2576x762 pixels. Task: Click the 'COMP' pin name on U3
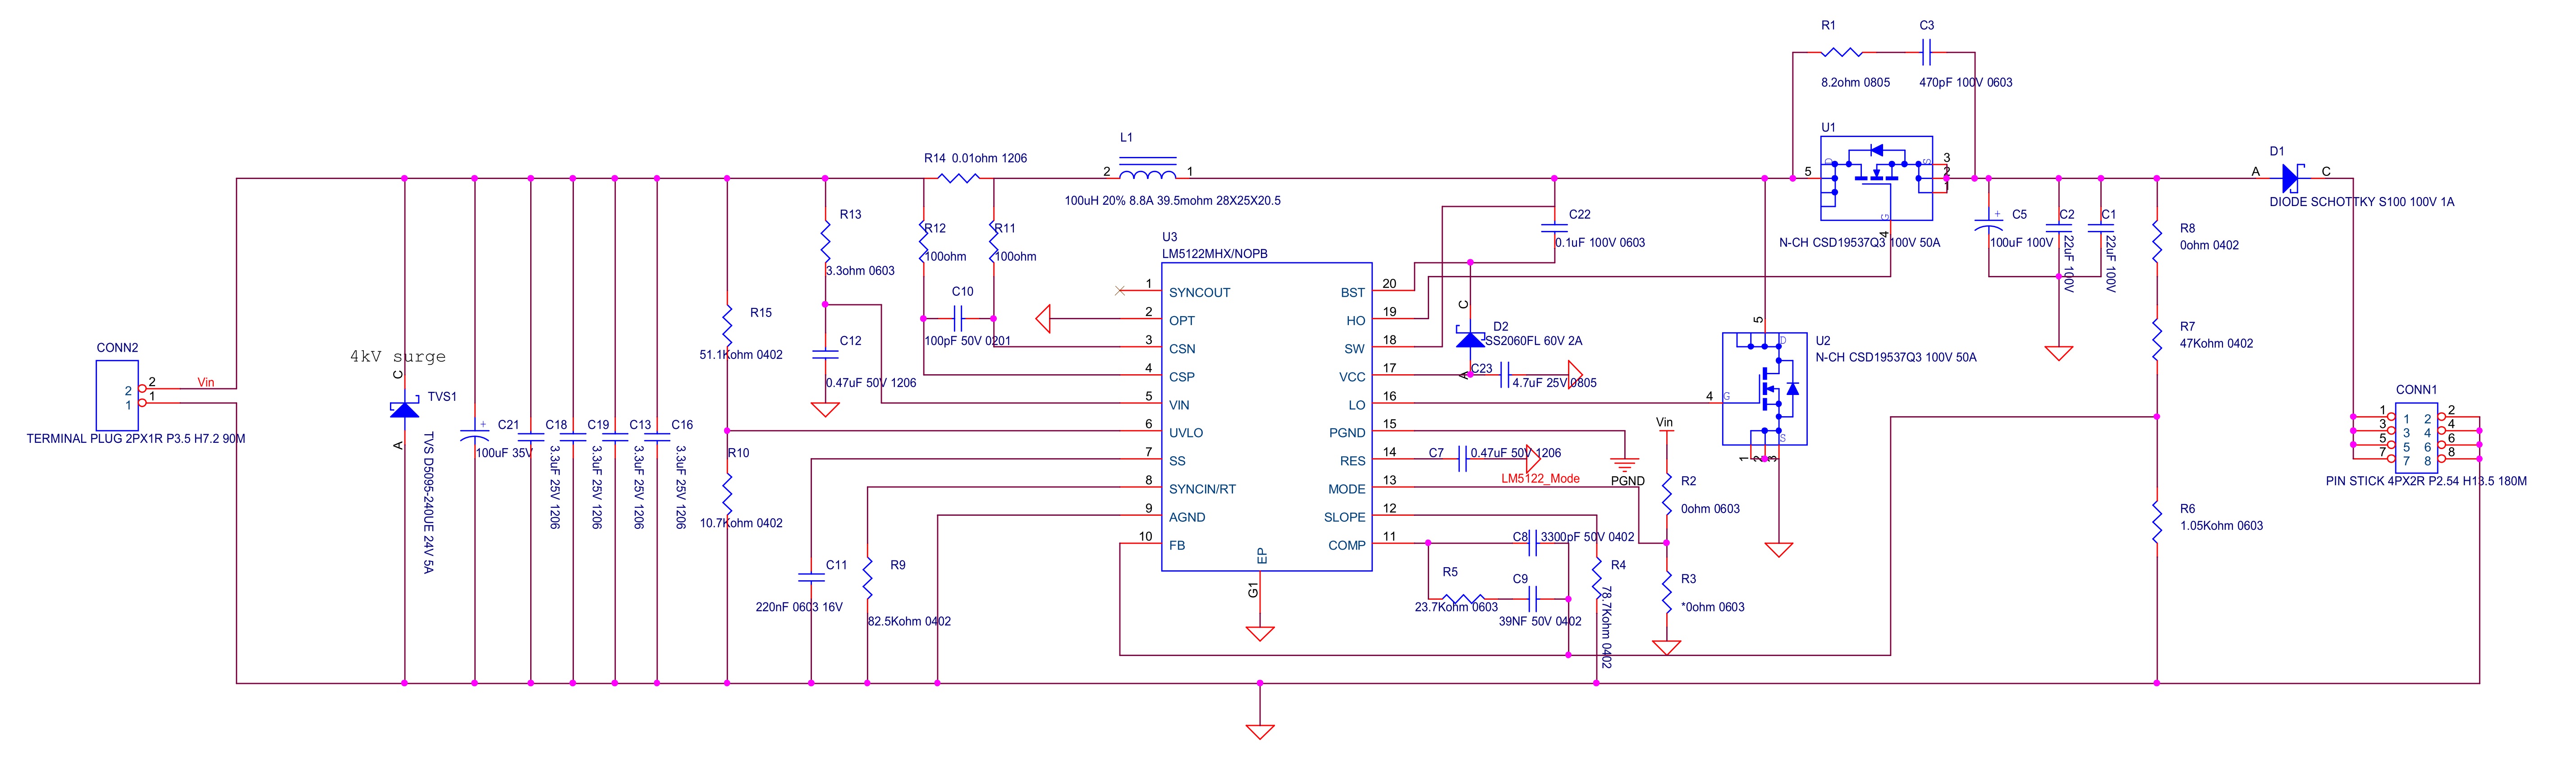[1346, 545]
